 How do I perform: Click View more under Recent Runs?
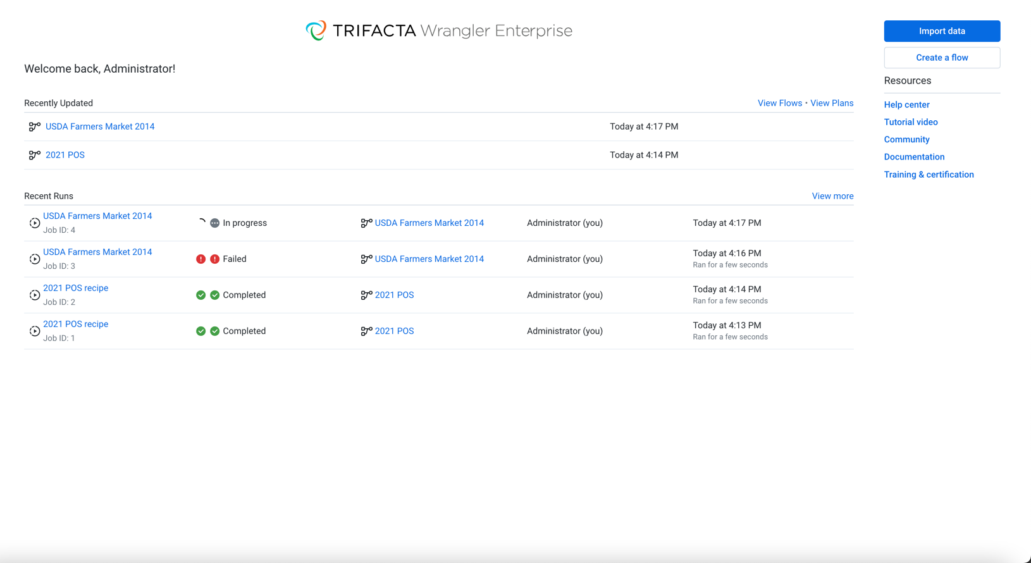pyautogui.click(x=832, y=196)
